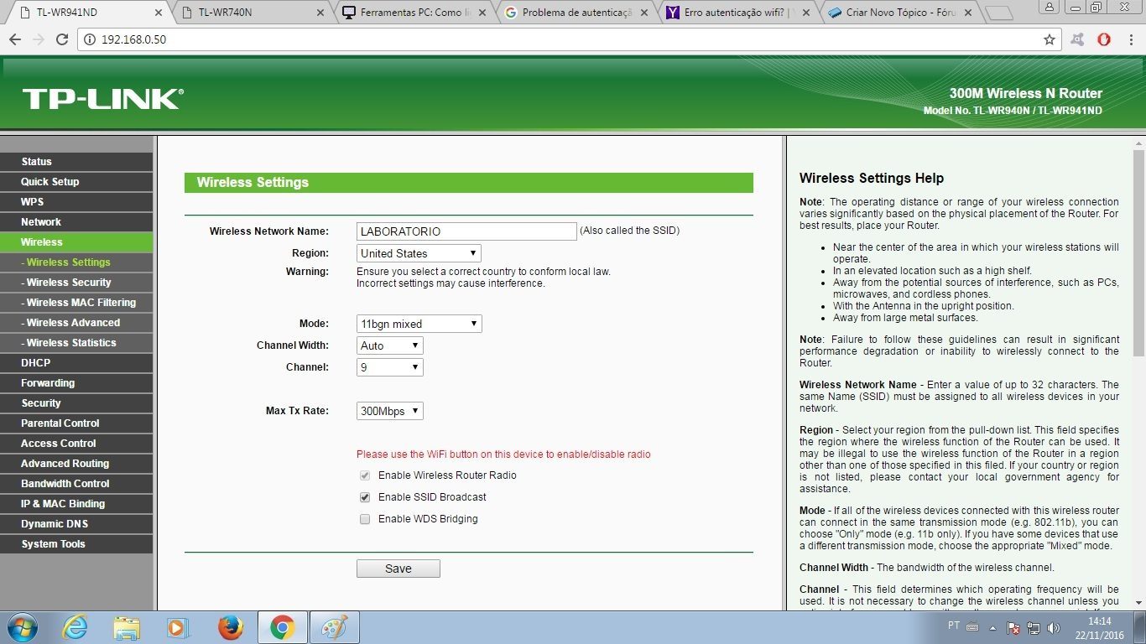Open Windows Media Player from the taskbar
This screenshot has height=644, width=1146.
tap(178, 627)
